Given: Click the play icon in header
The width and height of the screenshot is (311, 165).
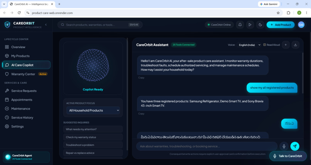Looking at the screenshot, I should click(250, 25).
